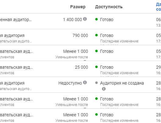
Task: Click the info icon next to 1 400 000
Action: tap(85, 19)
